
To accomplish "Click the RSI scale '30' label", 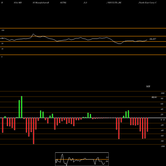I will (2, 49).
